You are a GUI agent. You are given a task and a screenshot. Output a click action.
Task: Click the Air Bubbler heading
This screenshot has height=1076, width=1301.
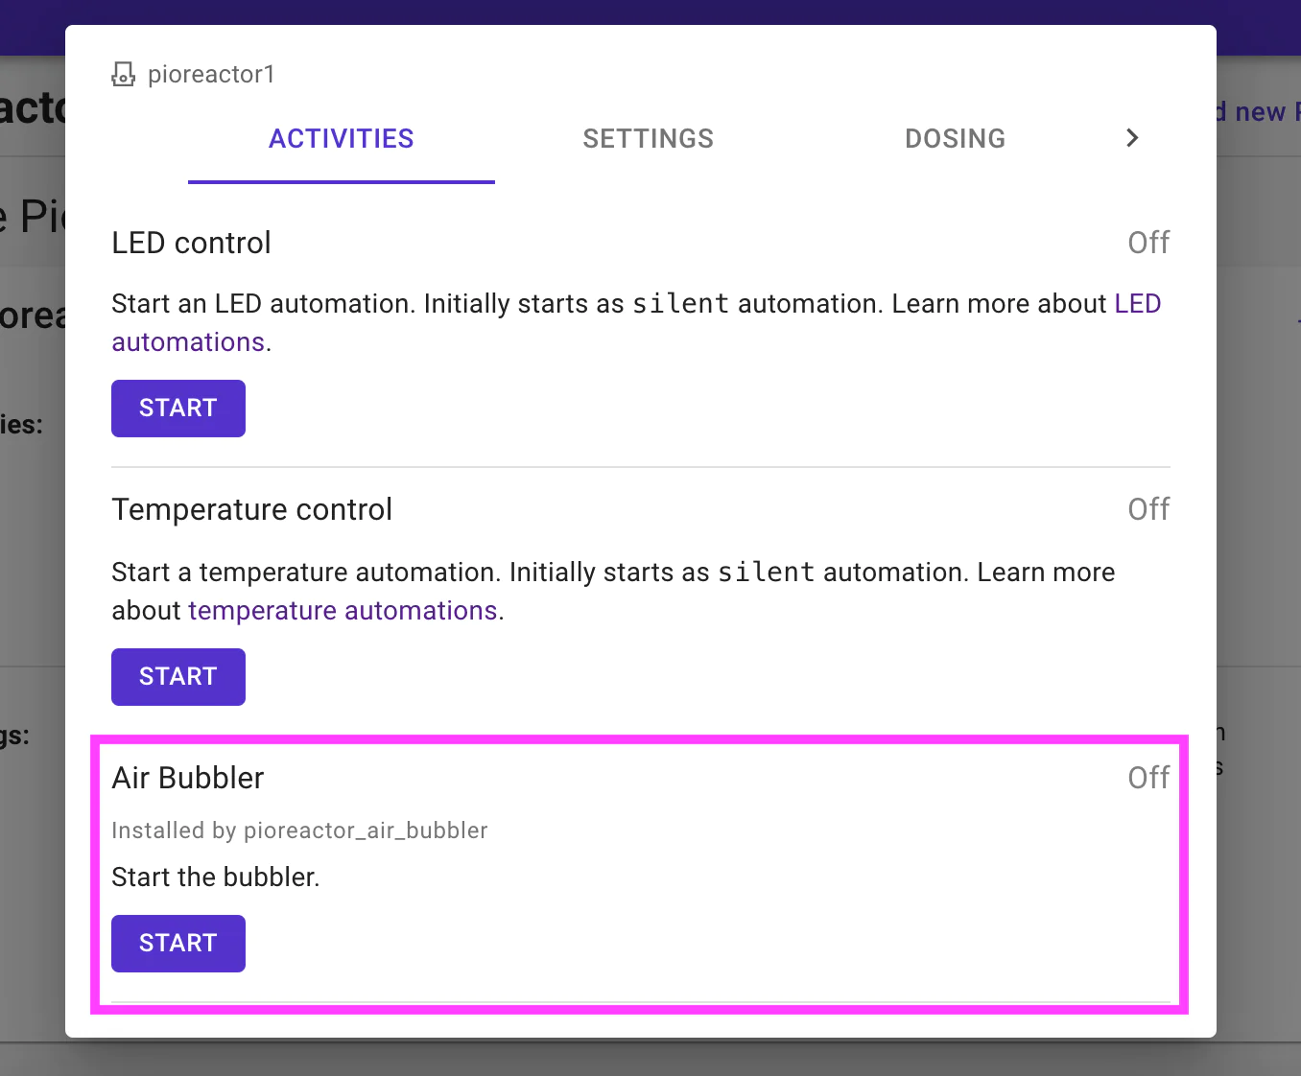pyautogui.click(x=187, y=778)
